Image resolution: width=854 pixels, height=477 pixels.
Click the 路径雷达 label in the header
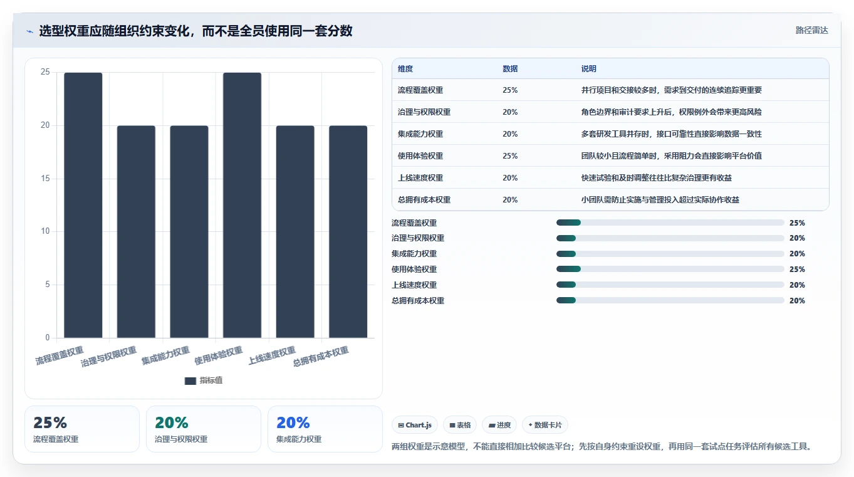[x=811, y=31]
